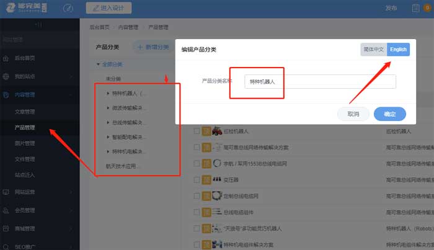434x250 pixels.
Task: Tick the checkbox for 巡检机器人
Action: pos(197,132)
